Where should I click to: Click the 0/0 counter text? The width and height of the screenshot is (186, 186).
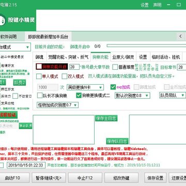(x=98, y=46)
